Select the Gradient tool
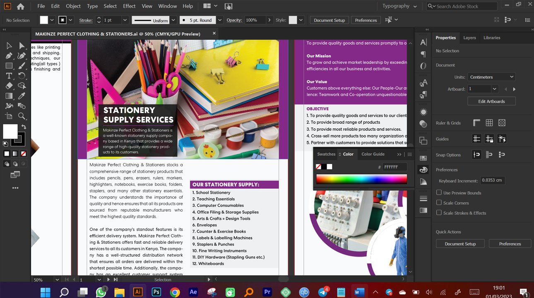This screenshot has height=298, width=534. pos(9,96)
